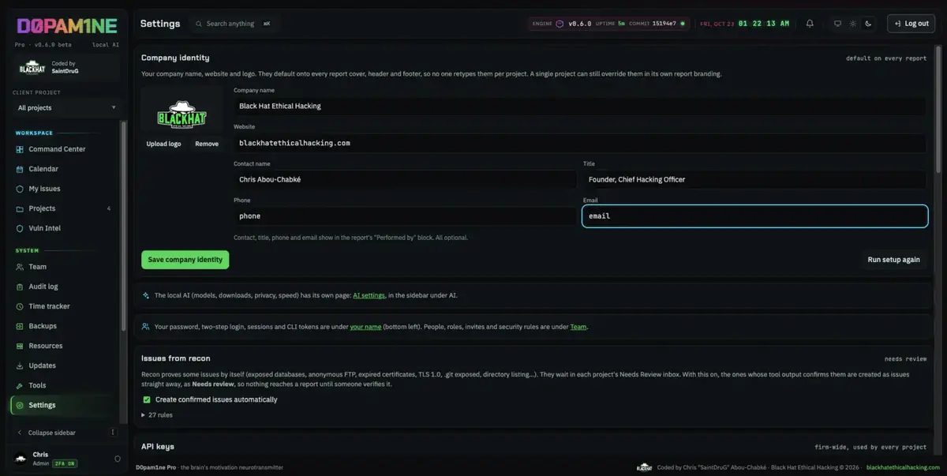Click the Website input field
This screenshot has width=947, height=476.
click(580, 143)
